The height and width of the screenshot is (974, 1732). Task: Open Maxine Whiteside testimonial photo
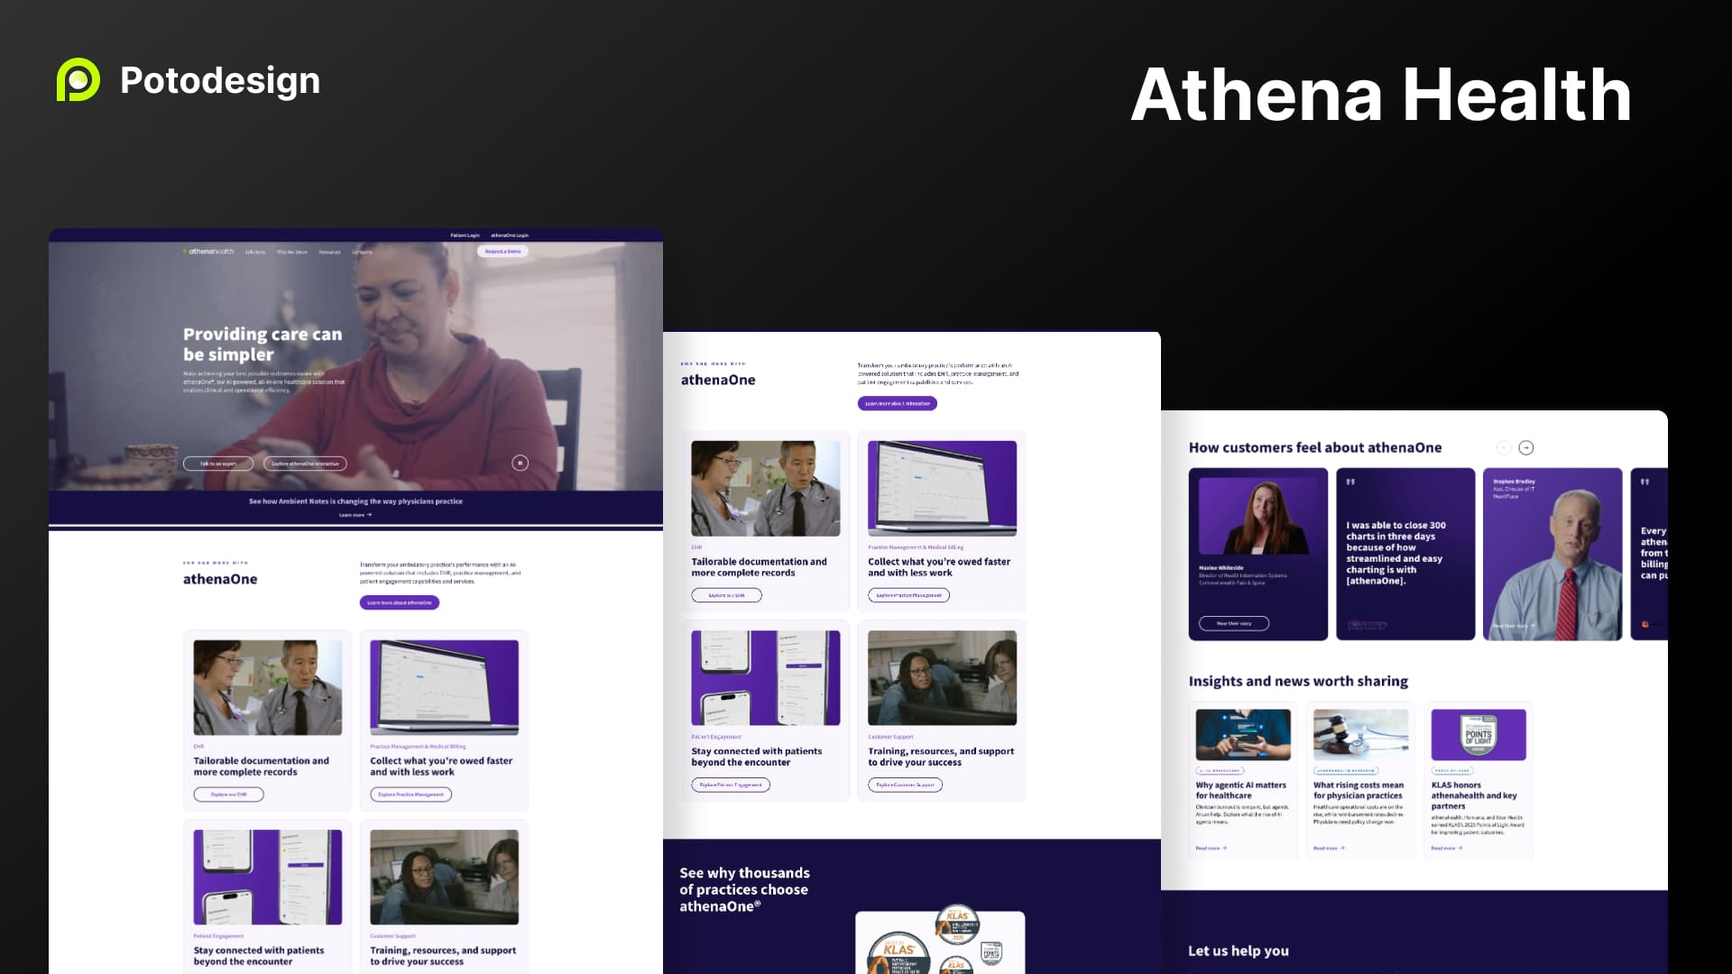coord(1258,514)
